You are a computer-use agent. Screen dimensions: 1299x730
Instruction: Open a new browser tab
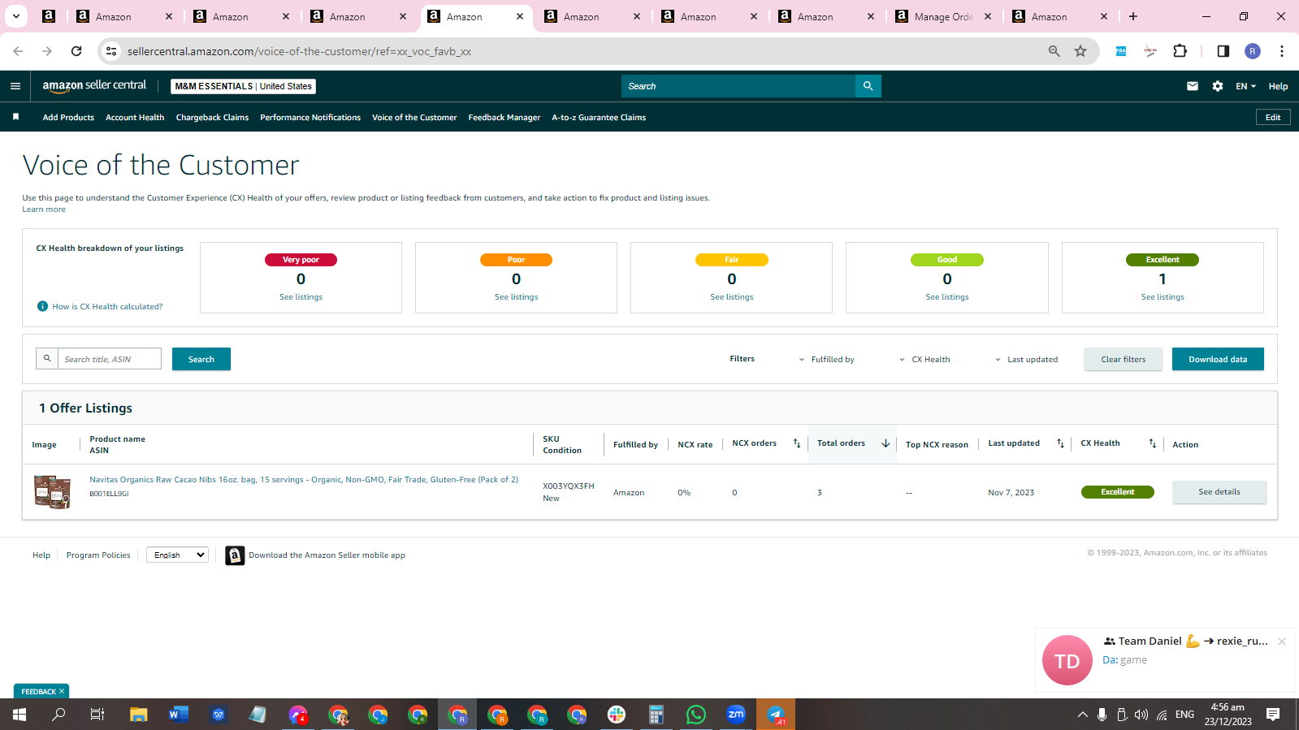tap(1133, 16)
